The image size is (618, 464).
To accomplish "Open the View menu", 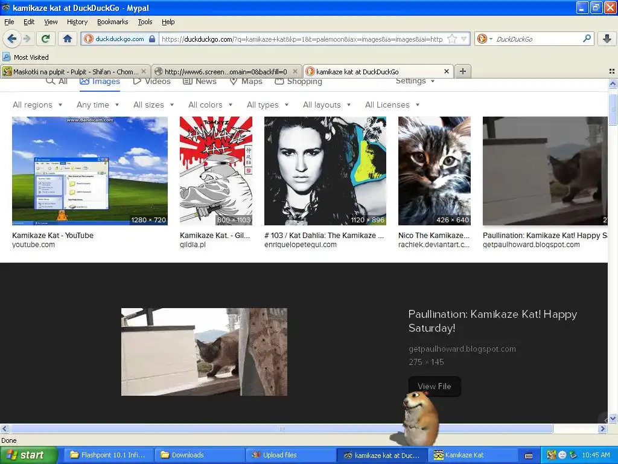I will (51, 22).
